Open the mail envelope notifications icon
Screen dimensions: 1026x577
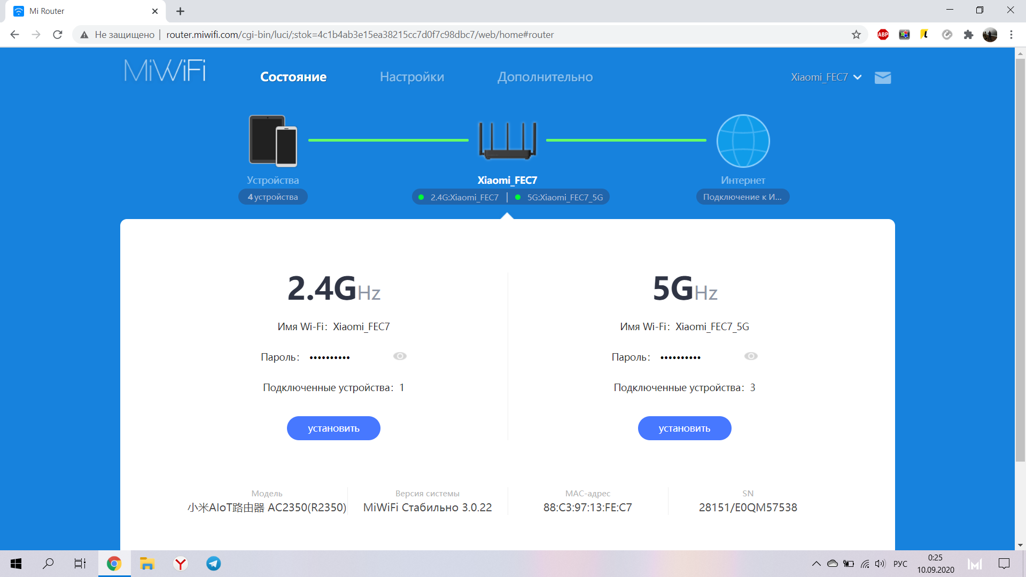(883, 77)
